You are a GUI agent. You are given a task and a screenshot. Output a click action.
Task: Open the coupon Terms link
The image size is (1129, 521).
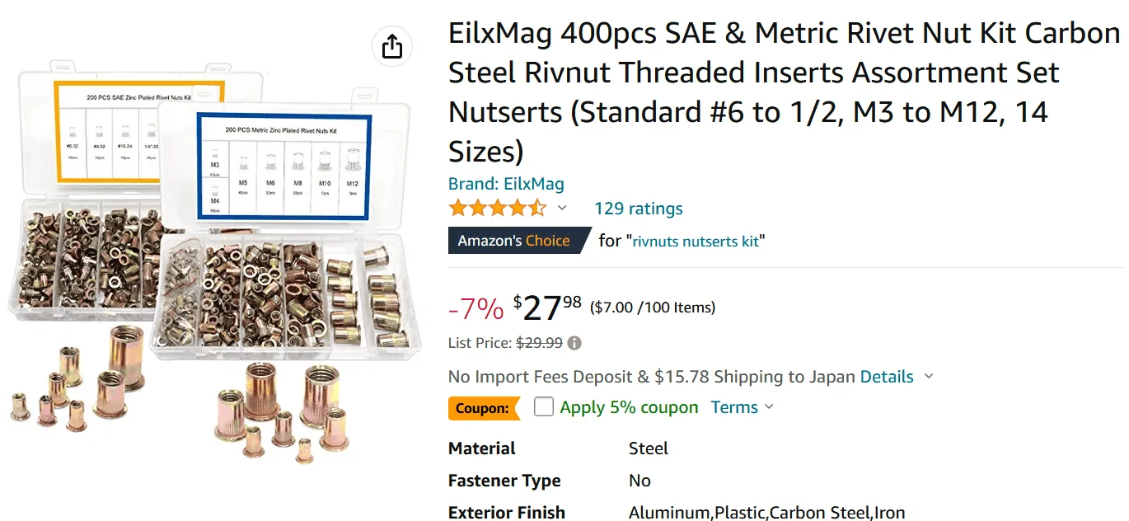pyautogui.click(x=734, y=407)
